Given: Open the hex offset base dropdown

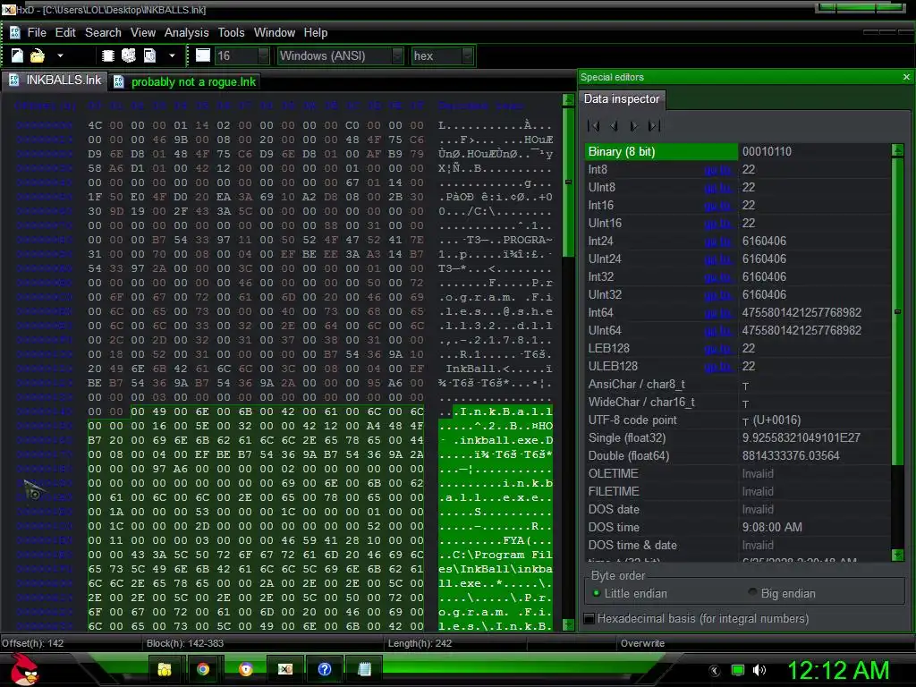Looking at the screenshot, I should click(467, 56).
